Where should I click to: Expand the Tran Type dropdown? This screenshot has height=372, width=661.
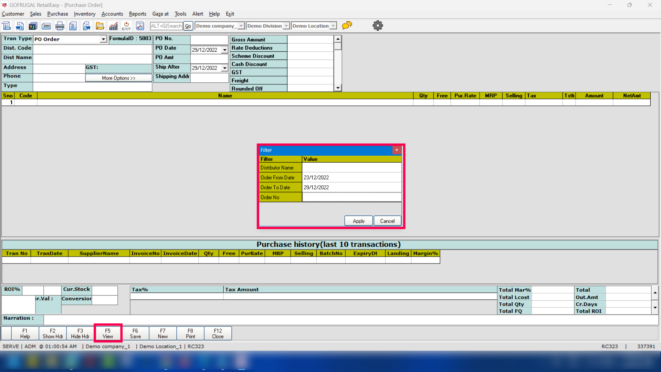103,39
